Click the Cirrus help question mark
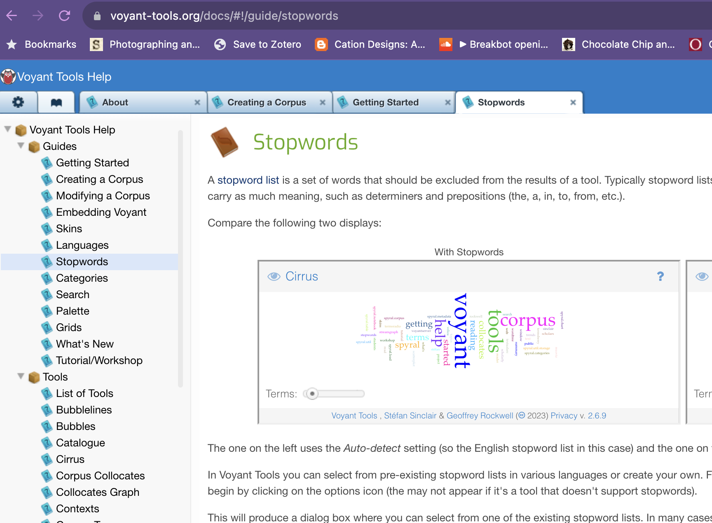 click(x=660, y=276)
